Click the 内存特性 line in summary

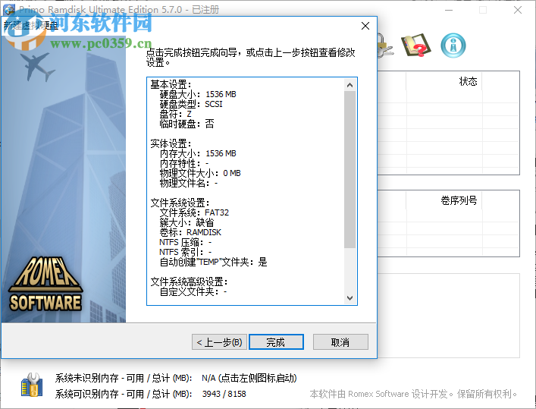pos(184,163)
